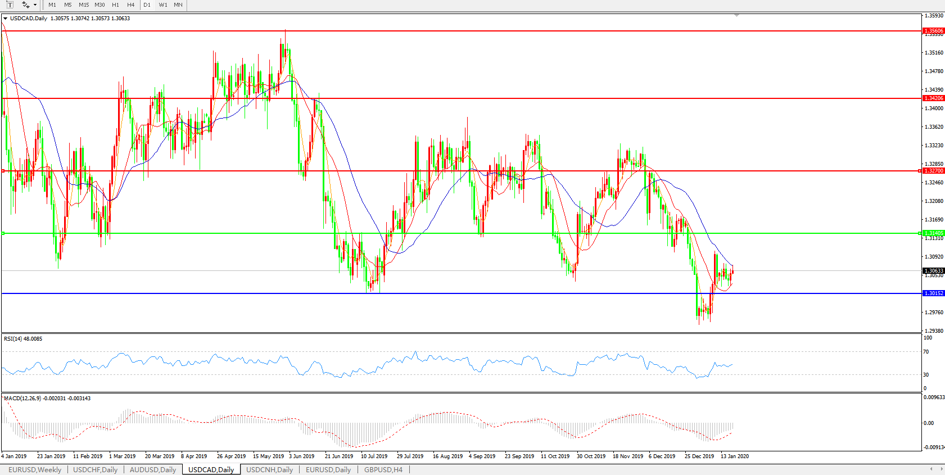Image resolution: width=945 pixels, height=475 pixels.
Task: Switch to the GBPUSD,H4 chart tab
Action: click(383, 469)
